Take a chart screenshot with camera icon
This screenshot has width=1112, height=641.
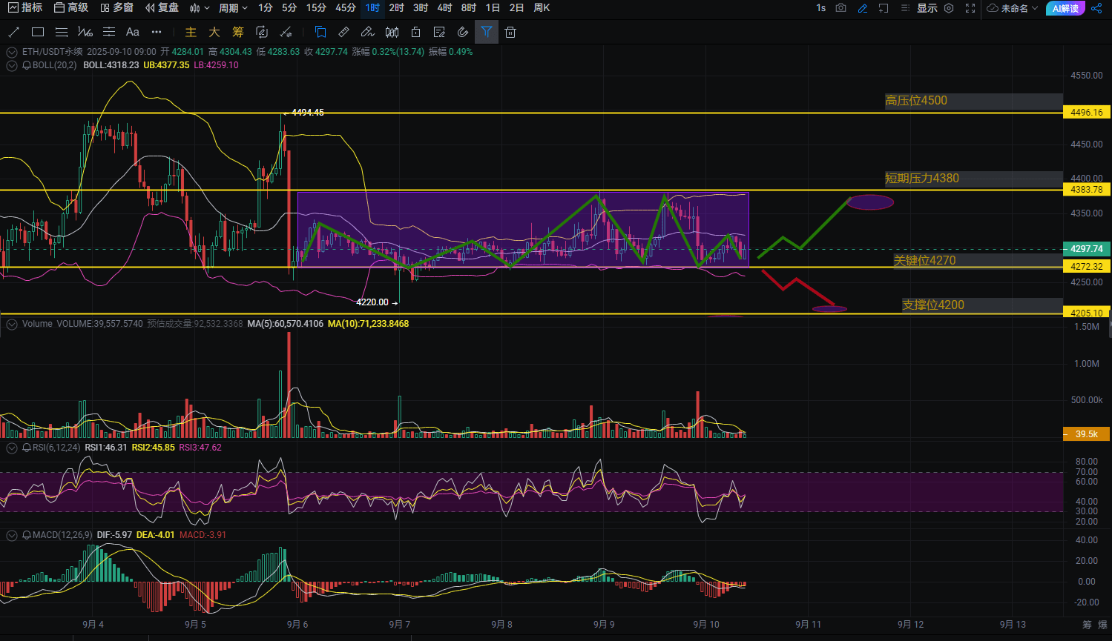pyautogui.click(x=840, y=8)
